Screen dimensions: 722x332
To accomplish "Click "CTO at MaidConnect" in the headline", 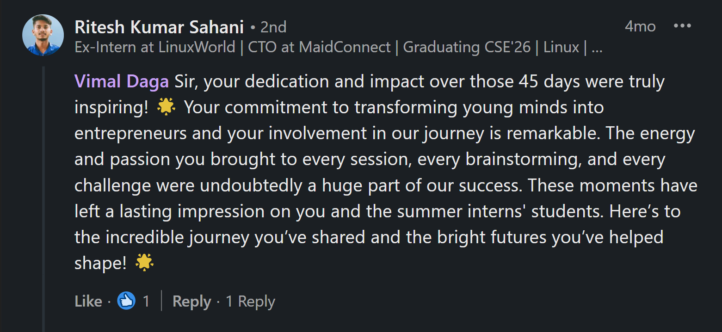I will point(320,47).
